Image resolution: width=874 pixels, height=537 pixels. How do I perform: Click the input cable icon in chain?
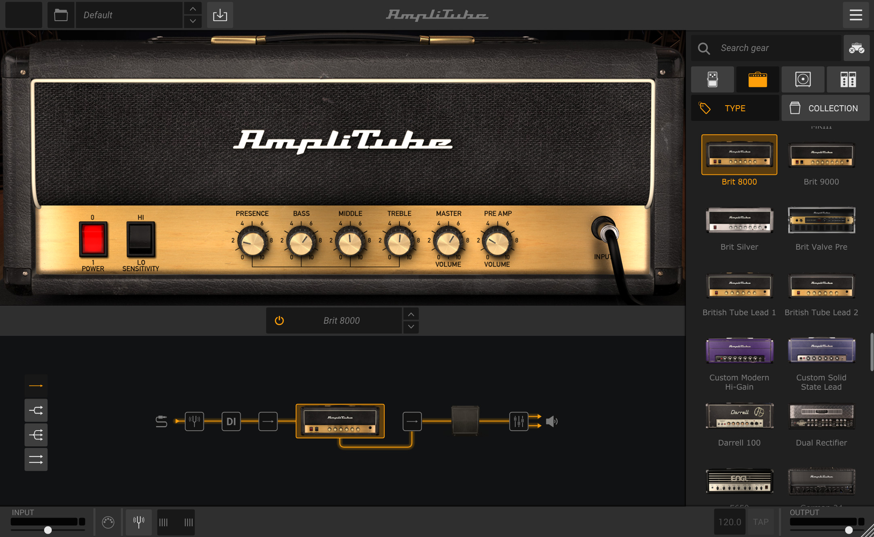tap(161, 421)
